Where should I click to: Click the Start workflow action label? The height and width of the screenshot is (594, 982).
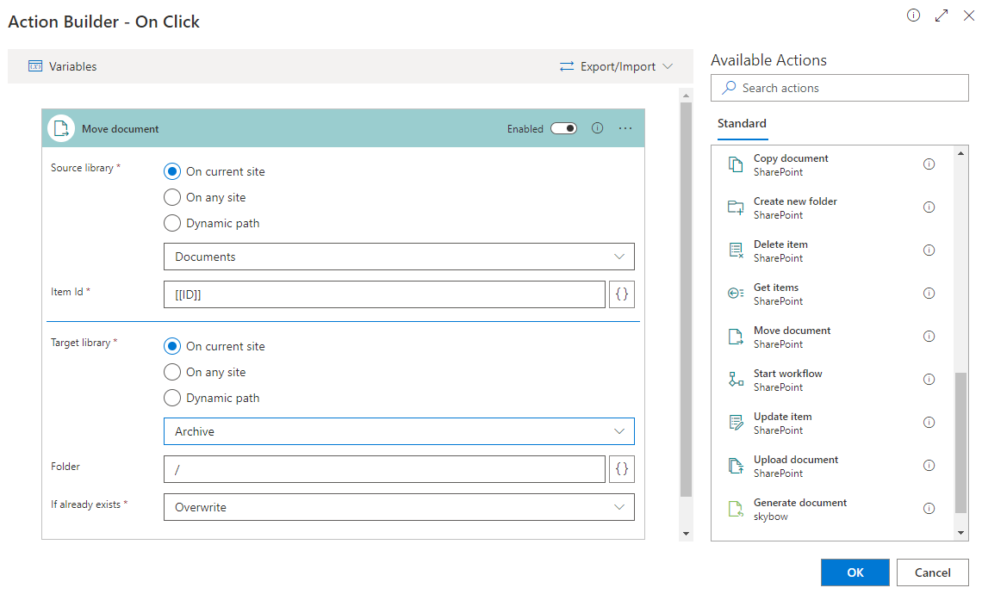click(x=788, y=373)
